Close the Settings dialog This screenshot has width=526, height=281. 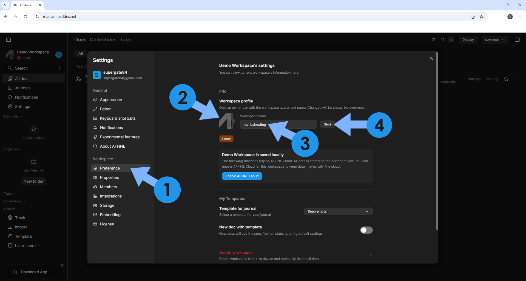[431, 58]
